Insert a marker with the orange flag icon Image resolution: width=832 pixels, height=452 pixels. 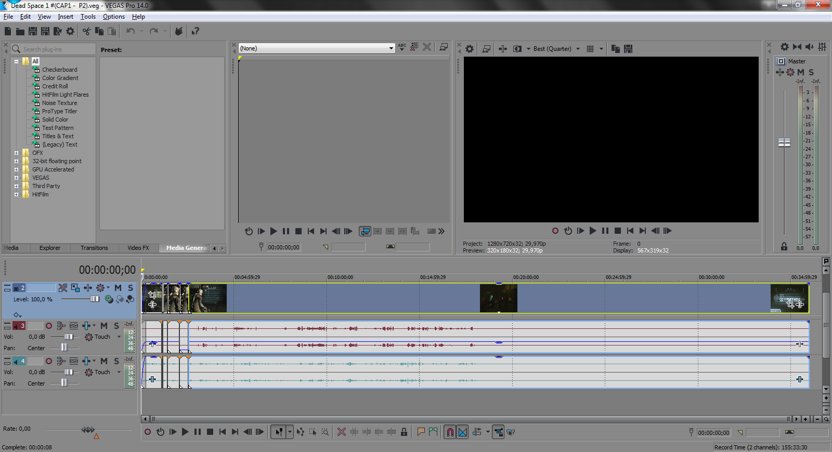[x=421, y=432]
